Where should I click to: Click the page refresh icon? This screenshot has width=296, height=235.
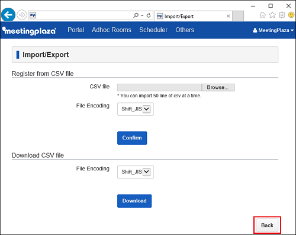pos(149,15)
